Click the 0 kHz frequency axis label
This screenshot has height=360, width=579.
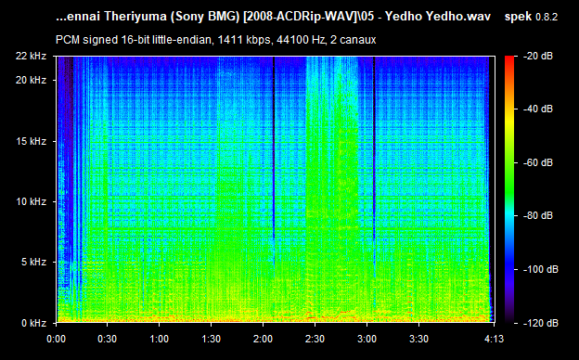pos(33,323)
